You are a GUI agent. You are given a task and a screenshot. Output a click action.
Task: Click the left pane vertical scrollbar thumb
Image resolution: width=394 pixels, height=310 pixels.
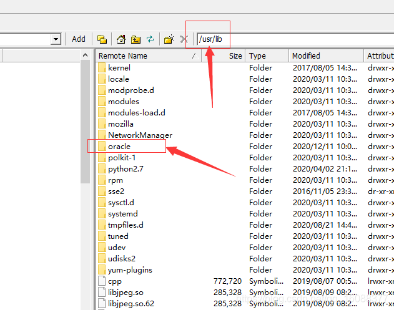85,122
